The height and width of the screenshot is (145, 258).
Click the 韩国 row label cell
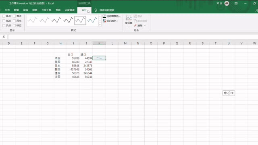tap(60, 69)
